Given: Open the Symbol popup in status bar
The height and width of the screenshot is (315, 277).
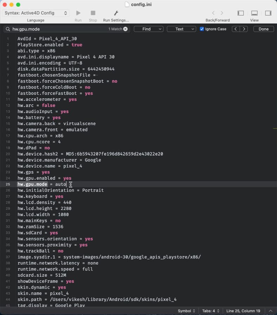Looking at the screenshot, I should point(186,311).
